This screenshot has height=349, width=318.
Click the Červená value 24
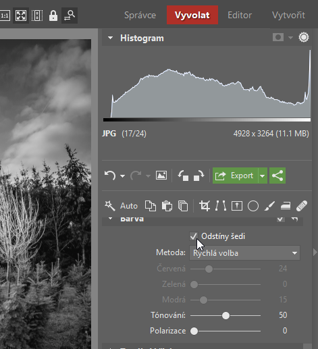tap(283, 269)
